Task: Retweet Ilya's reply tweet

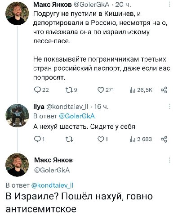Action: [69, 139]
